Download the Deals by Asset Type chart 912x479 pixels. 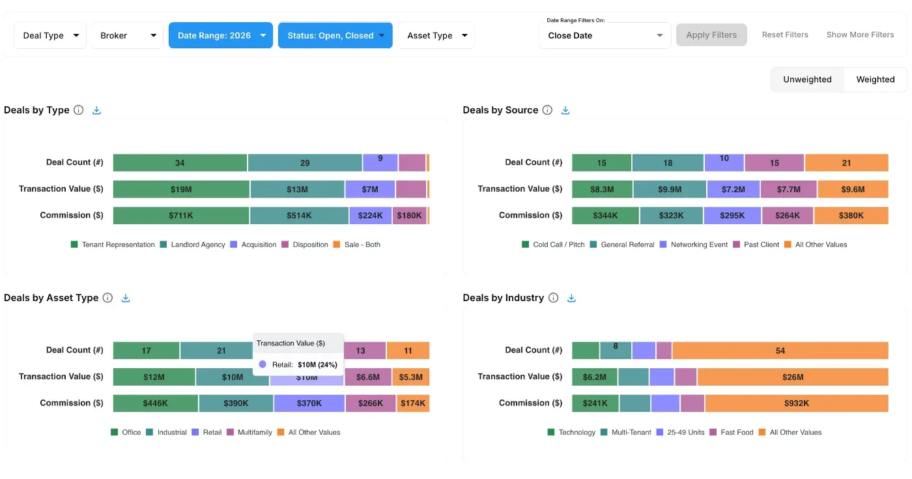[126, 298]
